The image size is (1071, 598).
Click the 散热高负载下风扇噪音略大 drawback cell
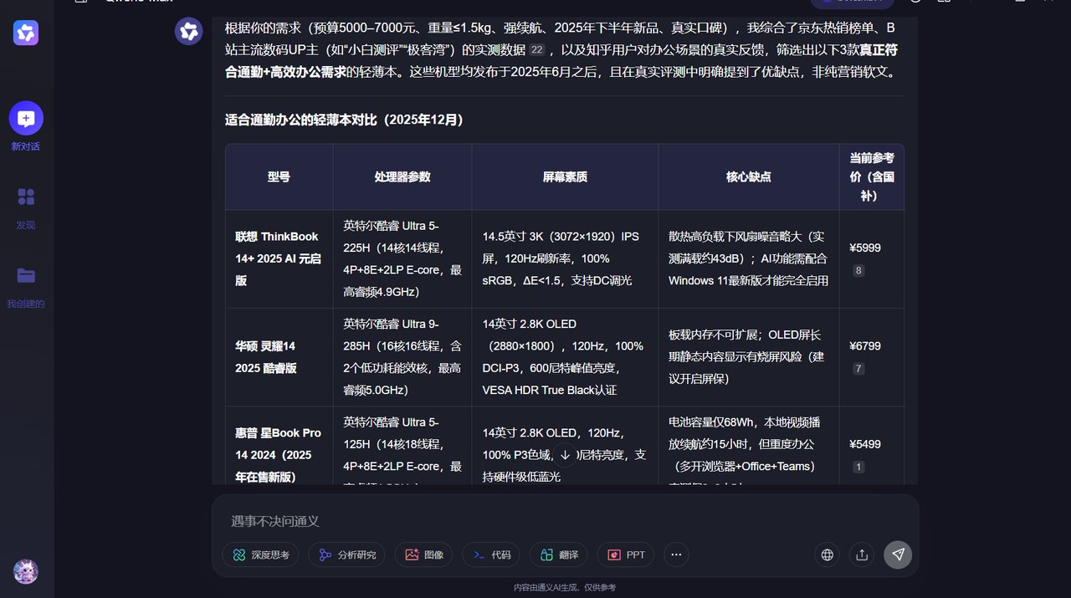(x=748, y=258)
